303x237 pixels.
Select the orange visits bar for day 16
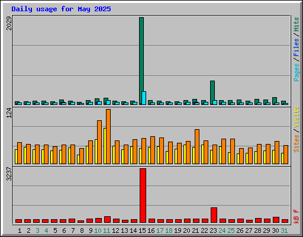pos(153,150)
